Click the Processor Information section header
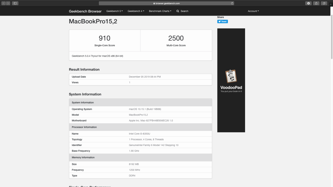 pos(140,127)
